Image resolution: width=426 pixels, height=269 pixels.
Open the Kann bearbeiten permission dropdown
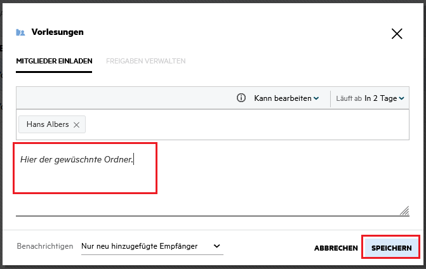tap(286, 98)
